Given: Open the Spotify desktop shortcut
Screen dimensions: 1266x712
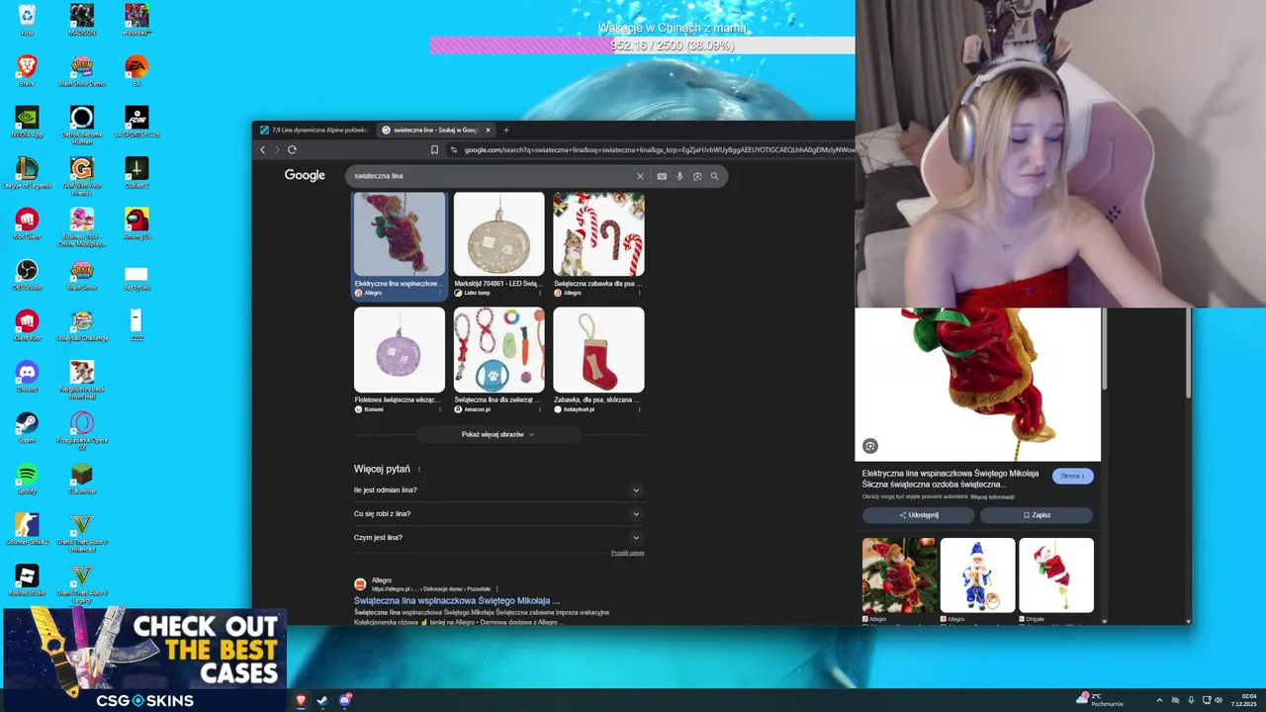Looking at the screenshot, I should pyautogui.click(x=27, y=479).
